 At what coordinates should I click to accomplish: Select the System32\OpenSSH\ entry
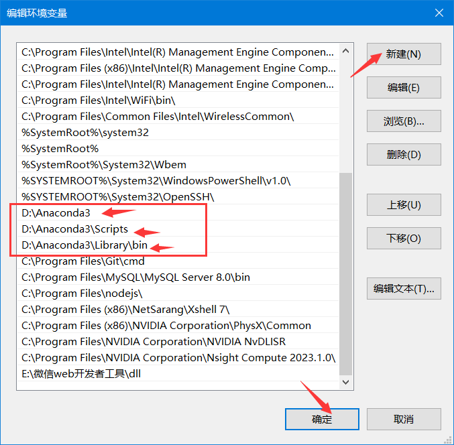point(178,197)
